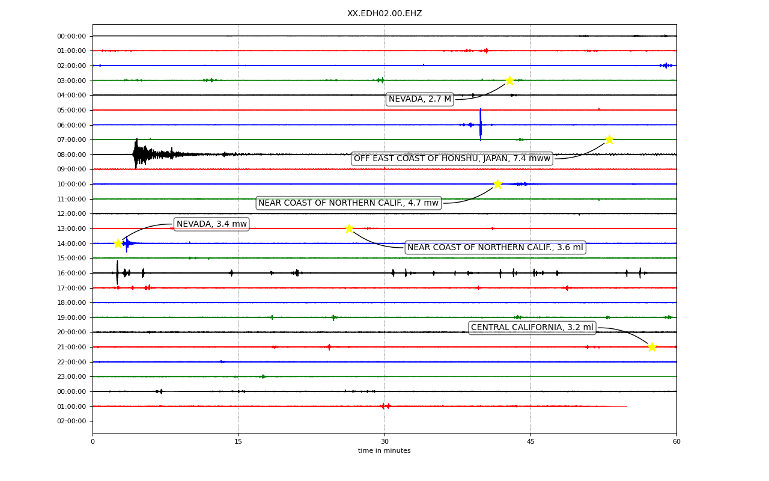Select the NEVADA, 3.4 mw annotation box
Image resolution: width=769 pixels, height=481 pixels.
point(211,224)
